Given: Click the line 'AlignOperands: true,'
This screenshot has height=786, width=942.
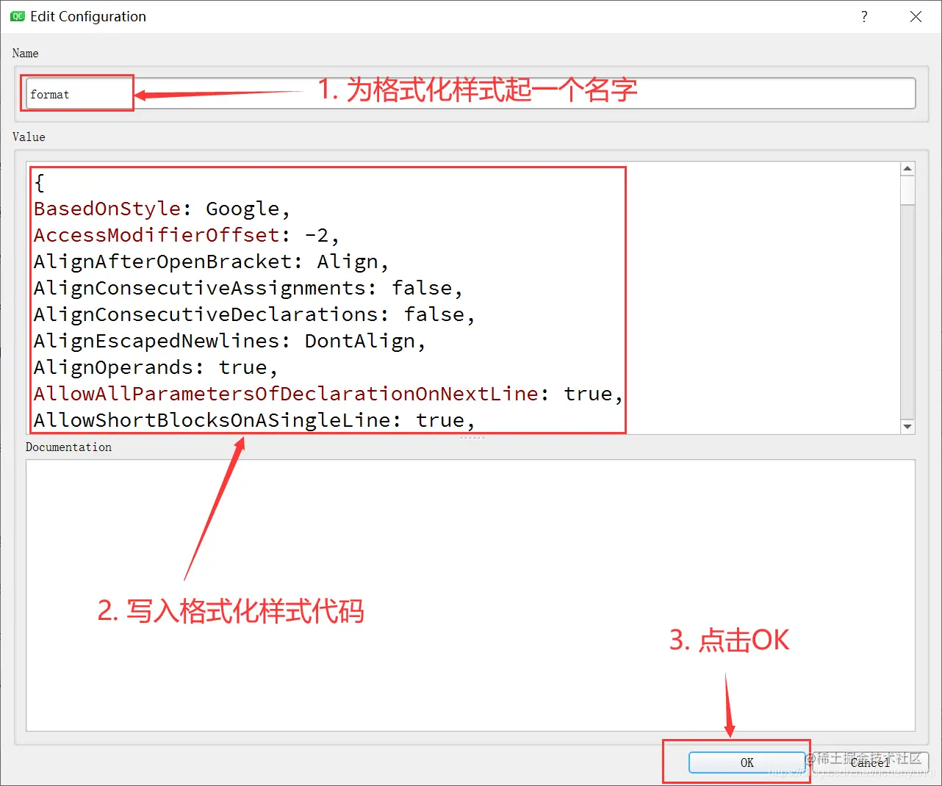Looking at the screenshot, I should (155, 367).
